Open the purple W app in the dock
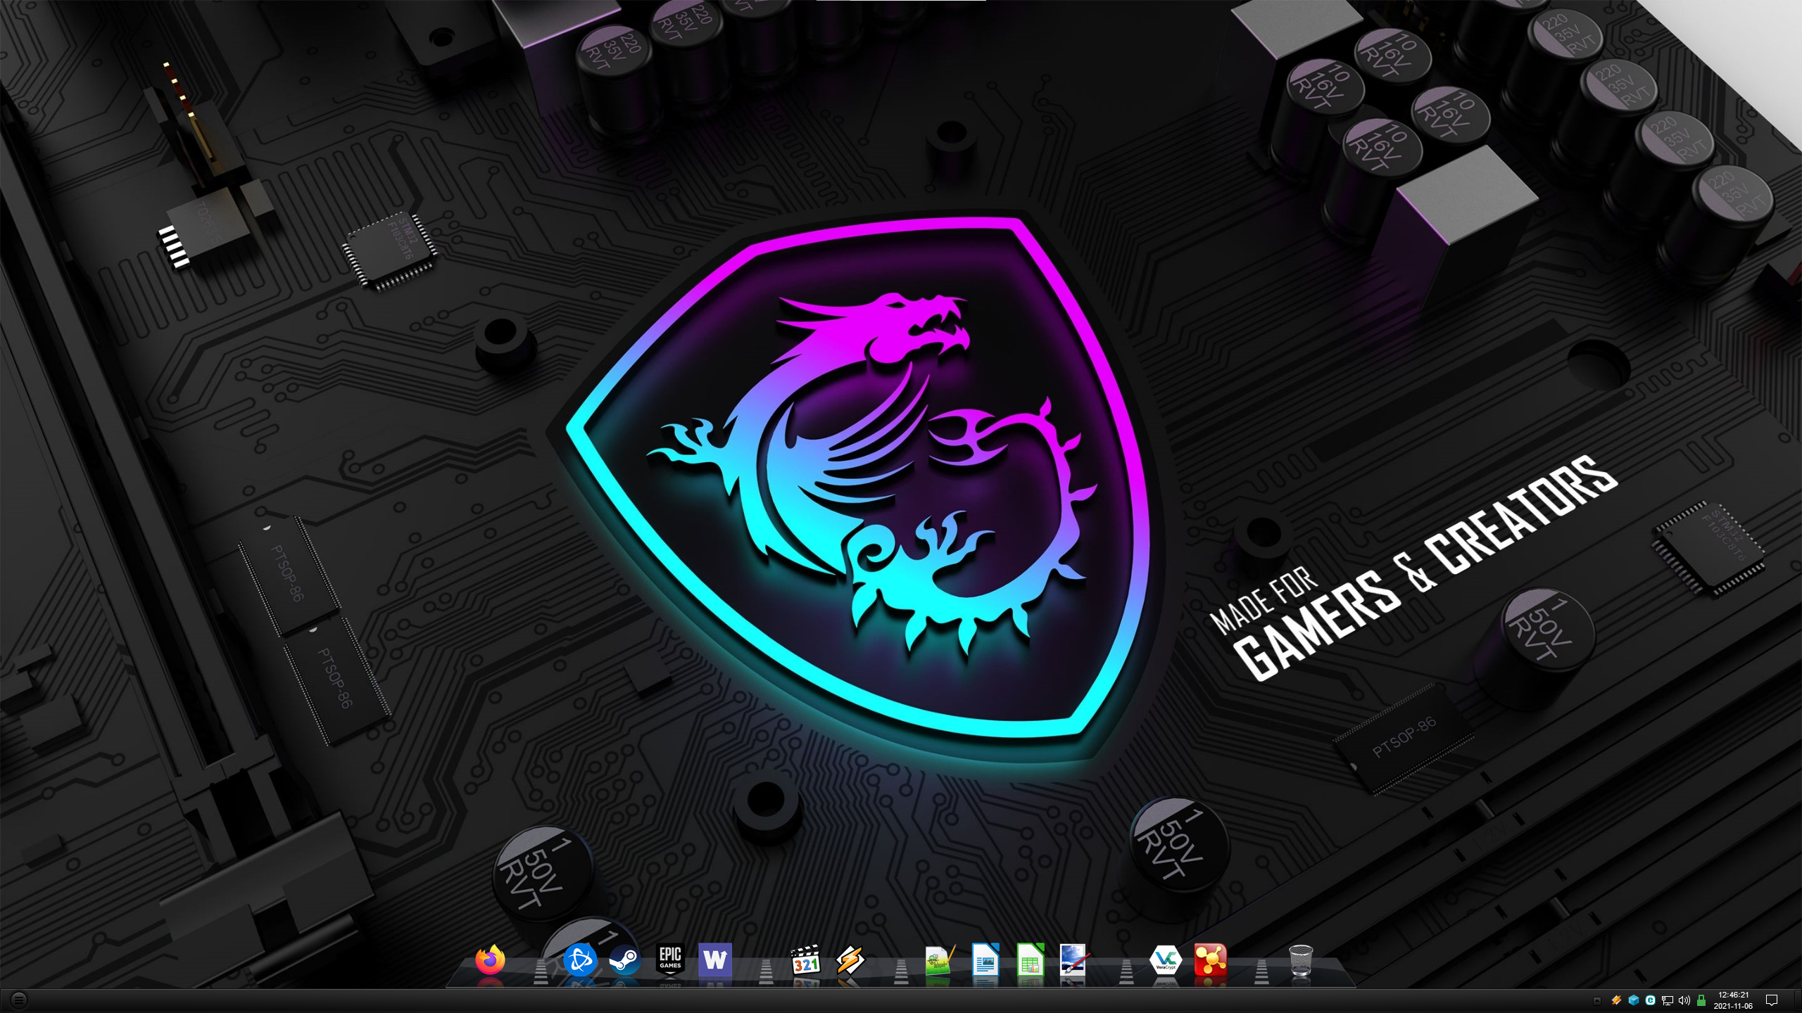This screenshot has width=1802, height=1013. tap(715, 960)
